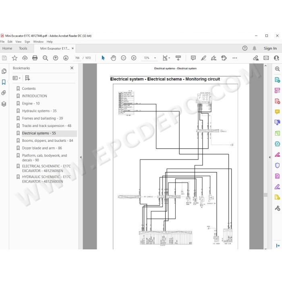Image resolution: width=282 pixels, height=282 pixels.
Task: Open the Sign menu
Action: 27,41
